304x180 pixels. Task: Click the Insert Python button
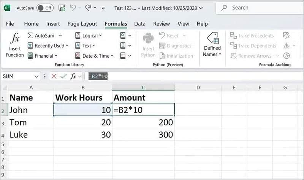tap(148, 45)
